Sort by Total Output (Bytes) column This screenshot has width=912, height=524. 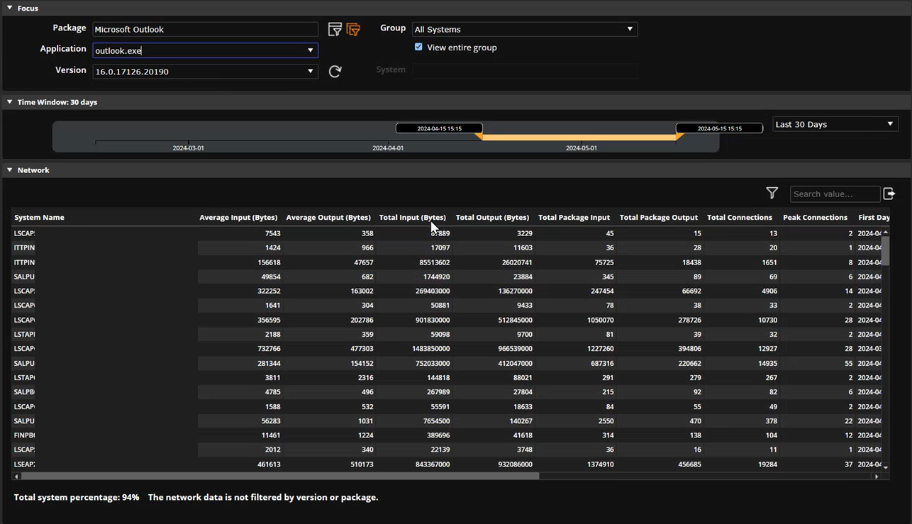492,218
